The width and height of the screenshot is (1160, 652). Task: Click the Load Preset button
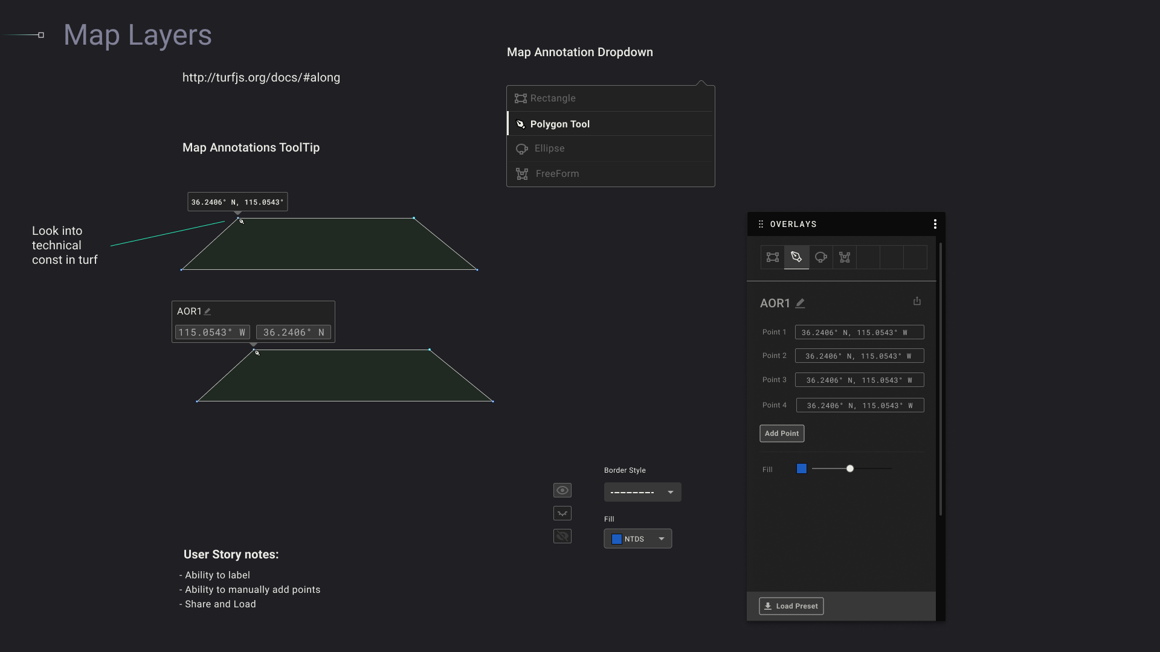point(791,606)
